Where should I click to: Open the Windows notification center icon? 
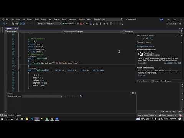[x=179, y=119]
